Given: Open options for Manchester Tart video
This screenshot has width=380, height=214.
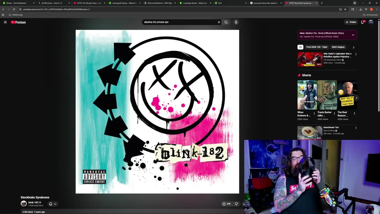Looking at the screenshot, I should (x=356, y=128).
